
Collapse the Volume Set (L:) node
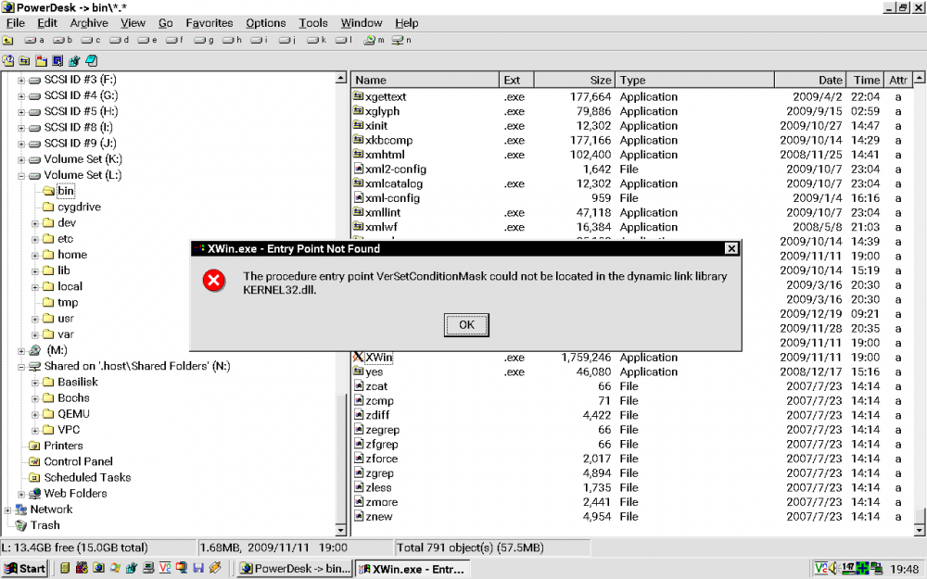coord(21,175)
